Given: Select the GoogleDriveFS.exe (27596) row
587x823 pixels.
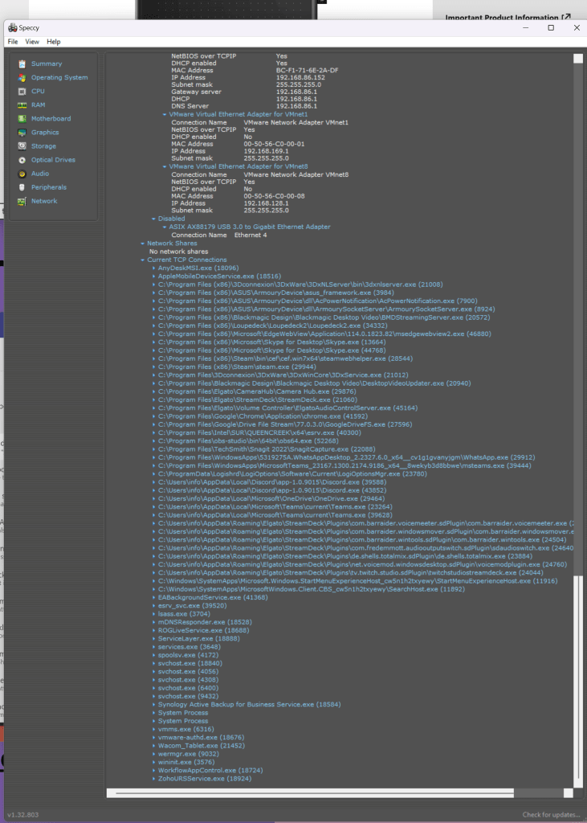Looking at the screenshot, I should pos(285,424).
